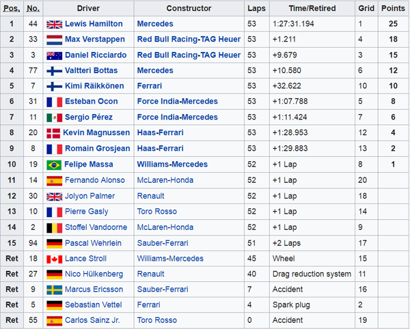
Task: Open the Nico Hülkenberg link
Action: [x=94, y=274]
